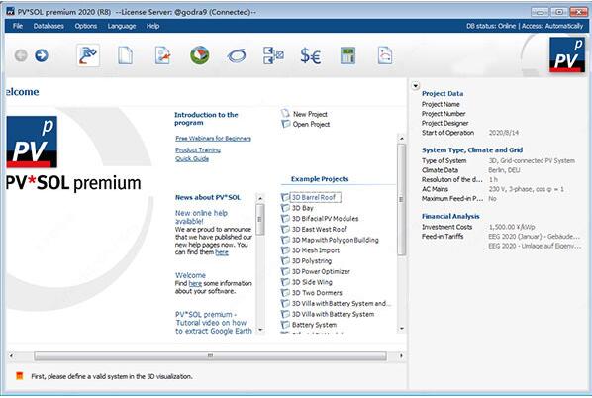Open the Welcome page running-figure toolbar icon
Screen dimensions: 592x398
point(88,55)
